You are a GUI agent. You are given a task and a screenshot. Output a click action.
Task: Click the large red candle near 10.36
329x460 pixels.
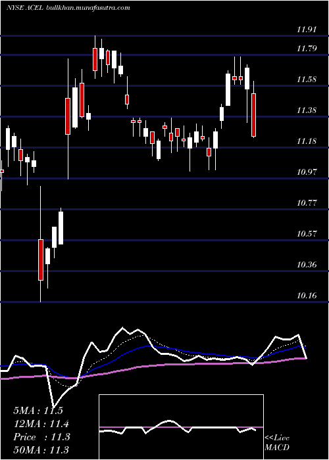click(x=41, y=260)
